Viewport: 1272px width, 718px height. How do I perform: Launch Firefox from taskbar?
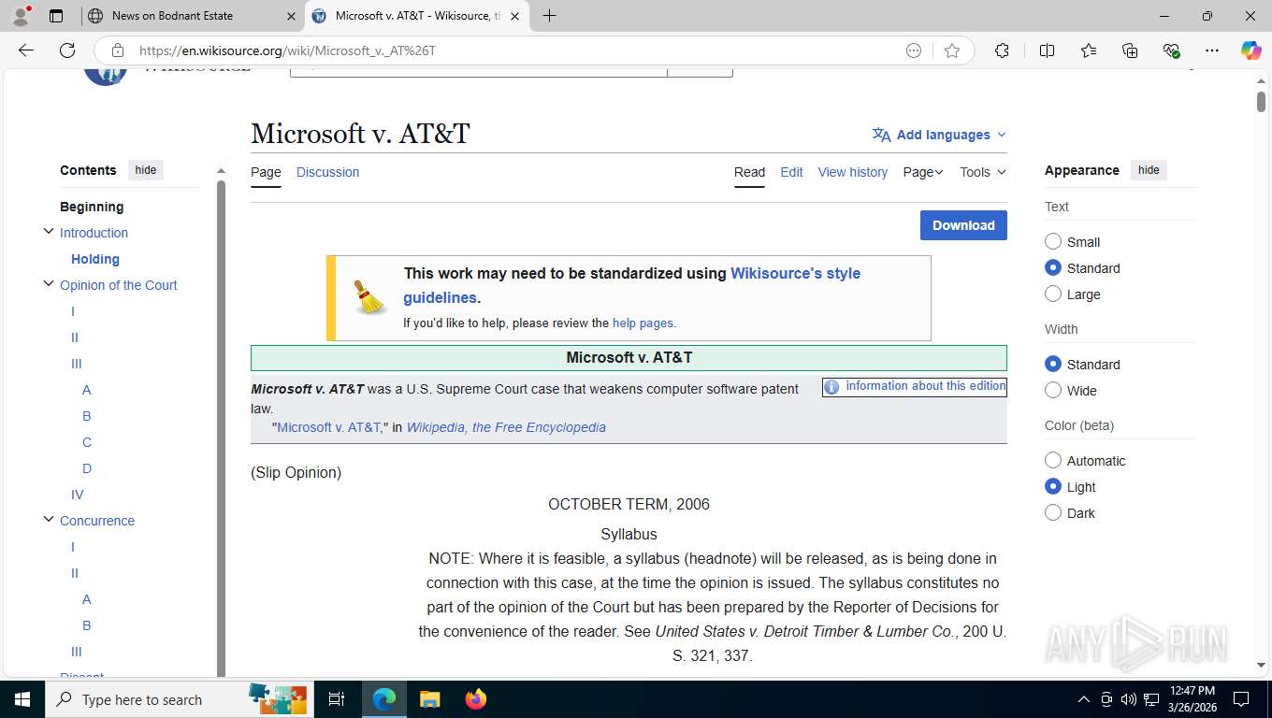[475, 699]
